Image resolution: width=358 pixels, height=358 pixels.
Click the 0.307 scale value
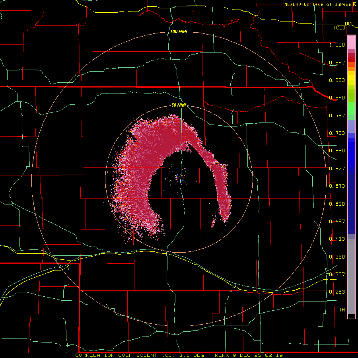[x=337, y=274]
